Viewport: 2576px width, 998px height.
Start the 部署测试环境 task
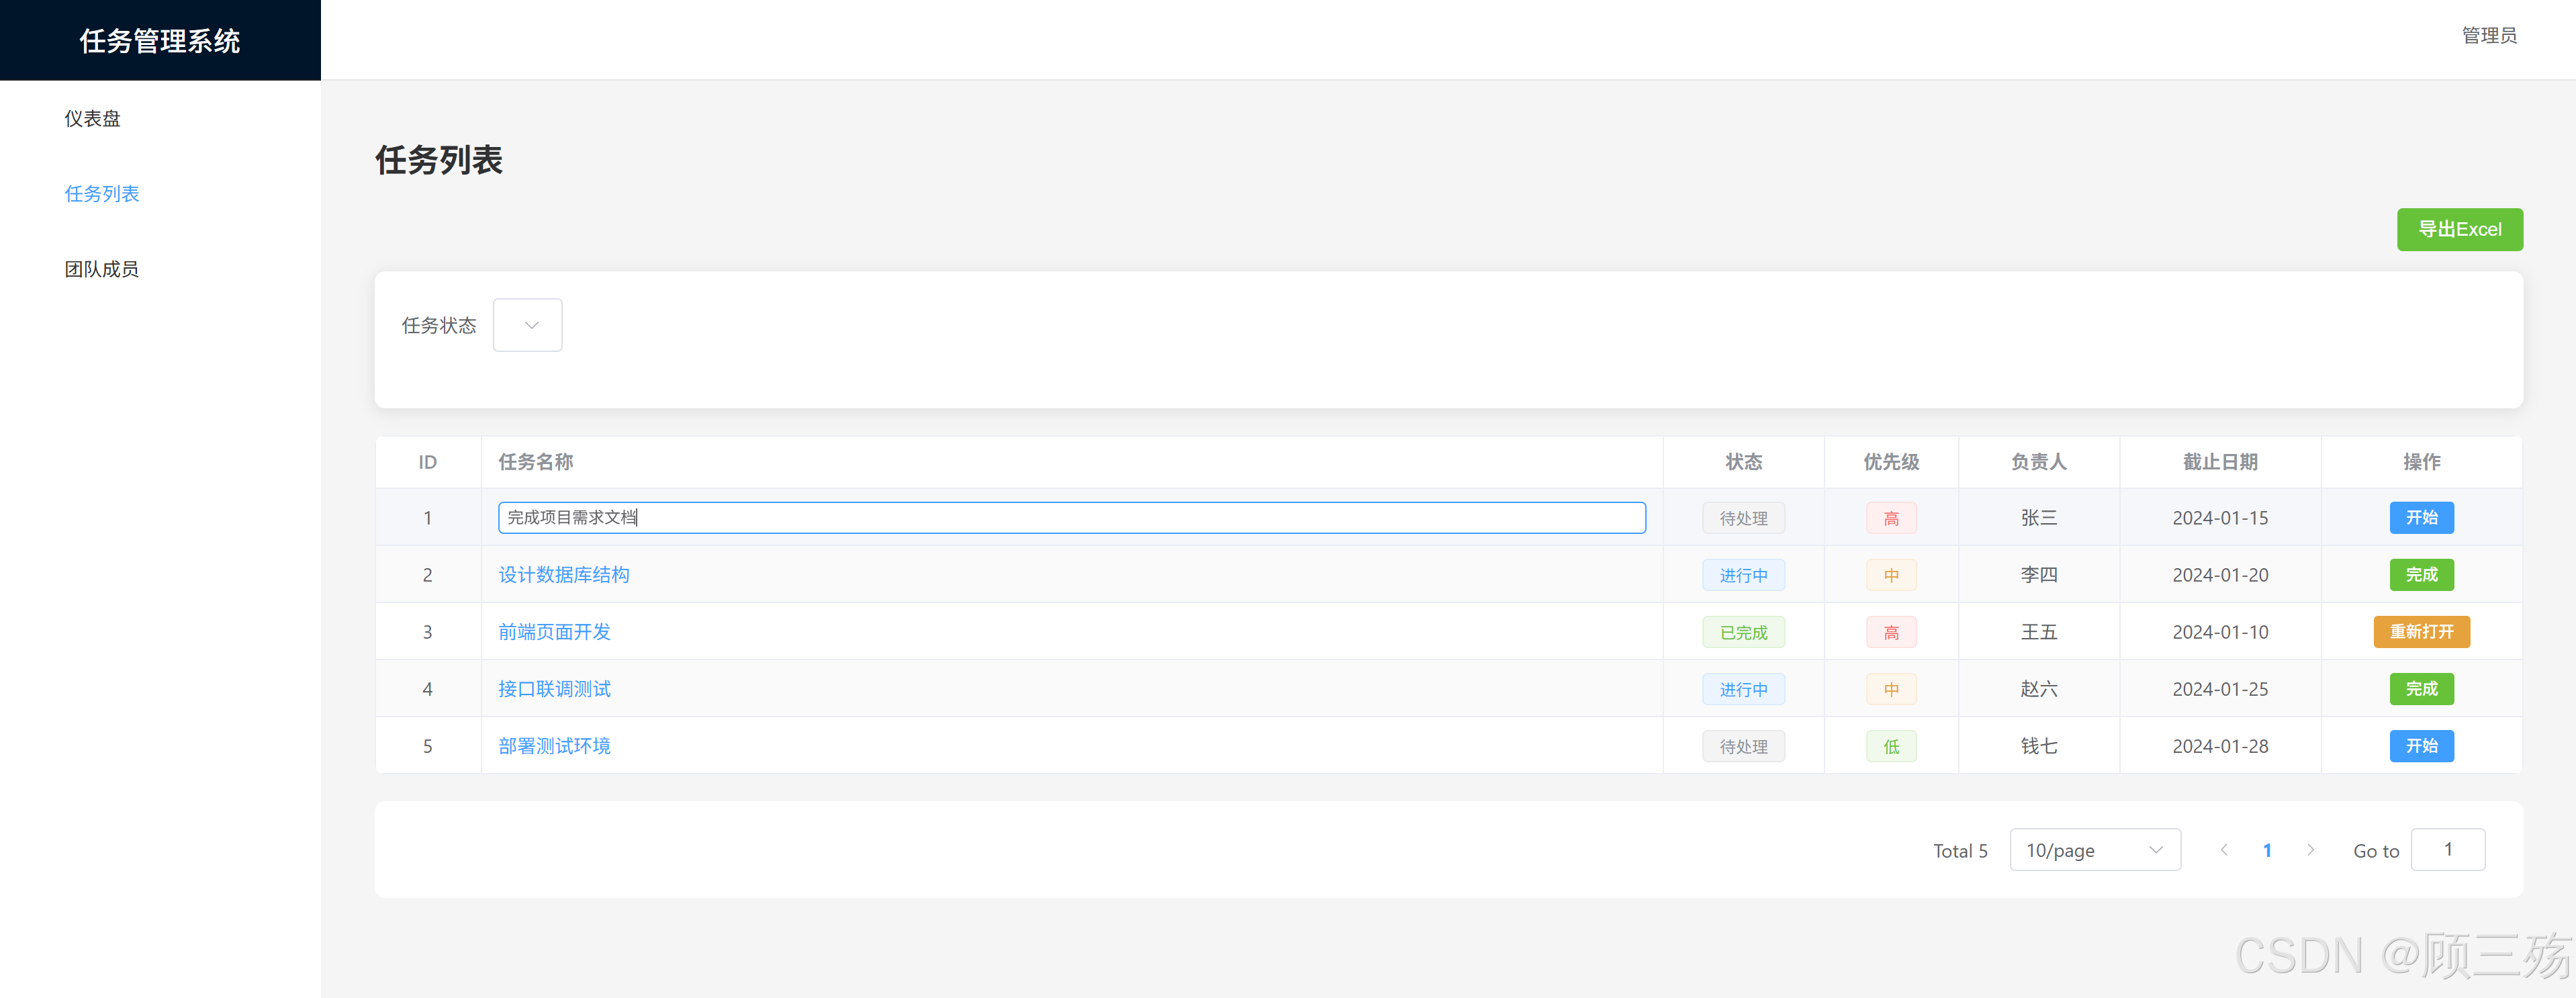click(2421, 746)
